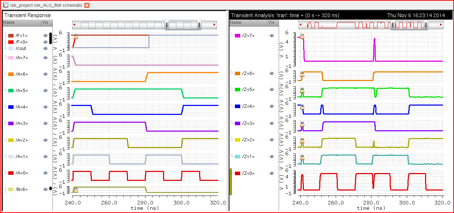Image resolution: width=454 pixels, height=213 pixels.
Task: Select the lab_project sim_ALU_8bit schematic tab
Action: pyautogui.click(x=44, y=5)
